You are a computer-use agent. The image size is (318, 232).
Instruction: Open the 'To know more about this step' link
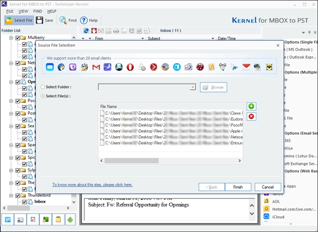click(92, 185)
